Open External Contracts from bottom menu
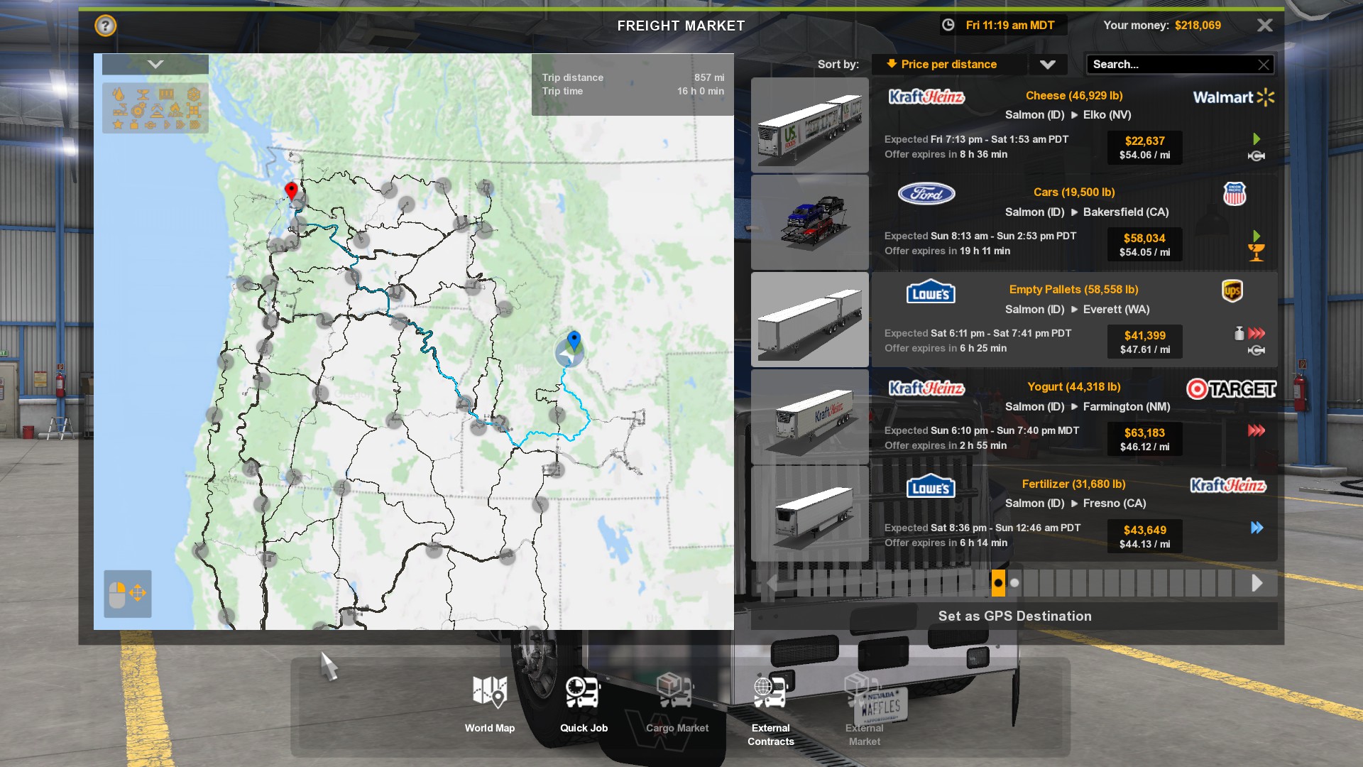This screenshot has width=1363, height=767. pos(771,709)
